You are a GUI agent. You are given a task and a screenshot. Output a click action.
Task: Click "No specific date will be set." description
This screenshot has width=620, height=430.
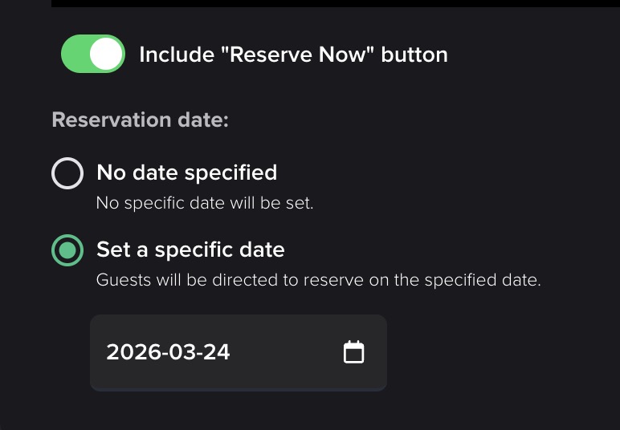click(x=204, y=203)
